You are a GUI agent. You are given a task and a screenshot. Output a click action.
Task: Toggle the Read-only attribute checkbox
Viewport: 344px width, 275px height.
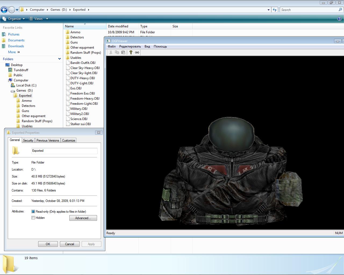point(33,212)
